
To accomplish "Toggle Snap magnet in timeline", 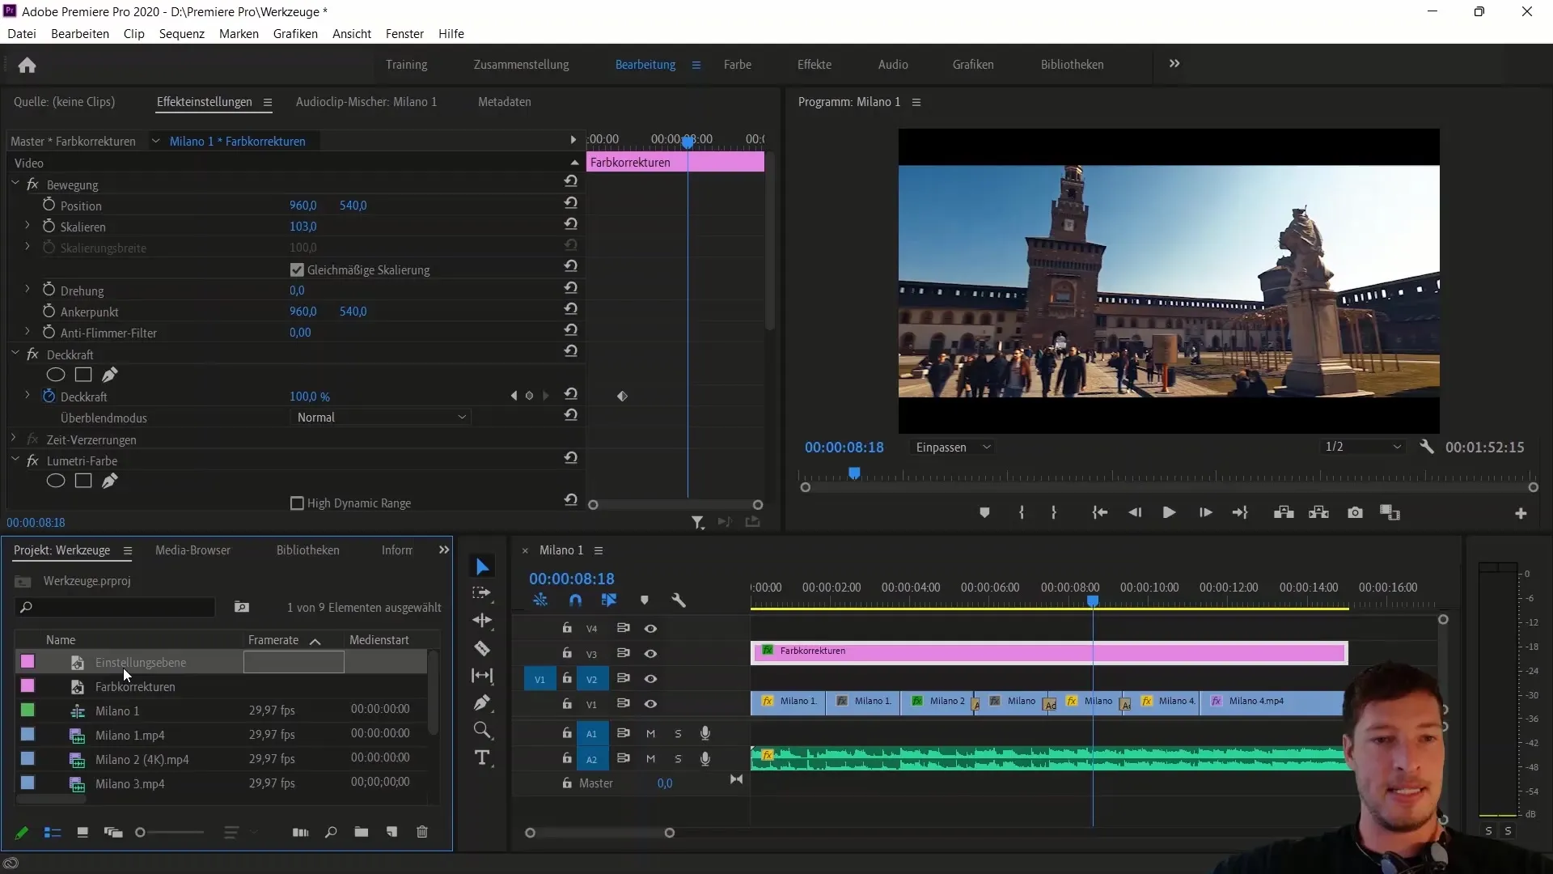I will tap(575, 600).
